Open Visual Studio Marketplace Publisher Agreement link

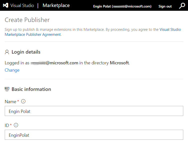[93, 32]
